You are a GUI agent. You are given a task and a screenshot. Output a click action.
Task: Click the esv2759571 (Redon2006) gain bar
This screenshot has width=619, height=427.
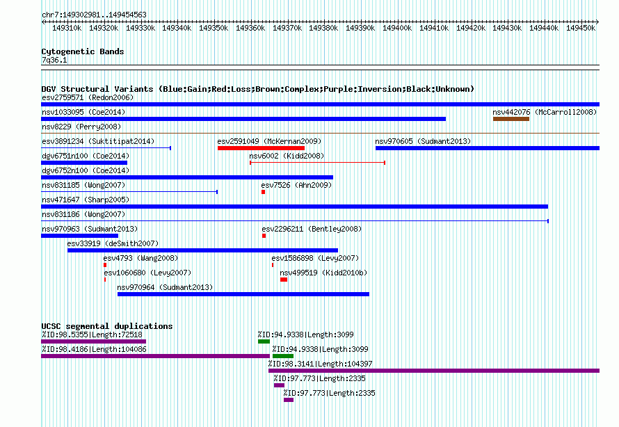click(x=320, y=104)
